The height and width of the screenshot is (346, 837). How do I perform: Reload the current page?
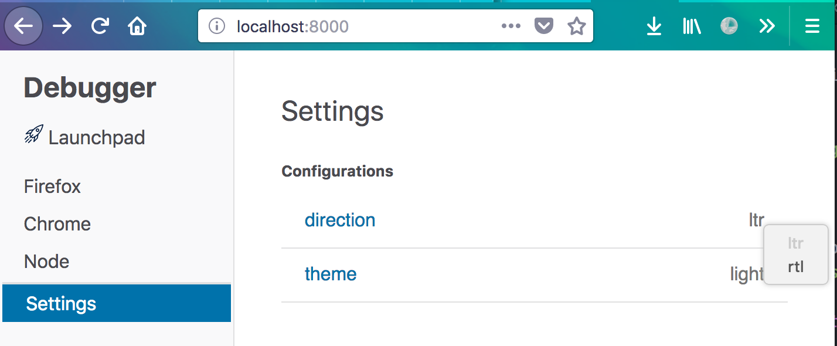pos(100,26)
